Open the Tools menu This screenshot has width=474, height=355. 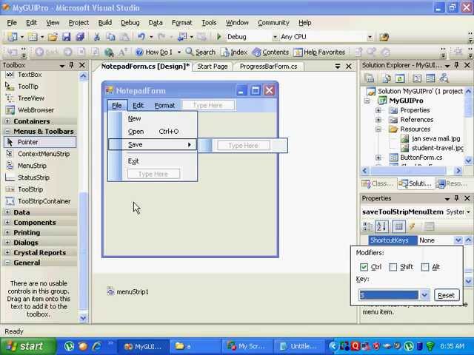click(209, 23)
